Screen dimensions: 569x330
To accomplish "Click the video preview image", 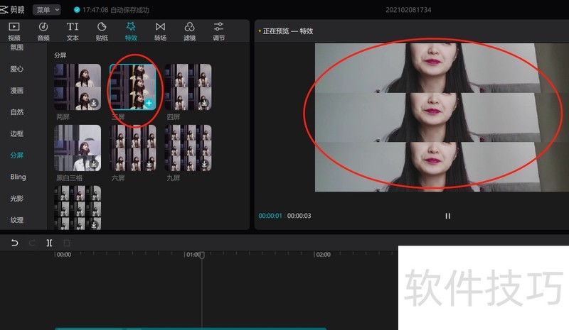I will pos(442,117).
